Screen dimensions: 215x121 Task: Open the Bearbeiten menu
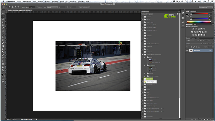click(27, 1)
